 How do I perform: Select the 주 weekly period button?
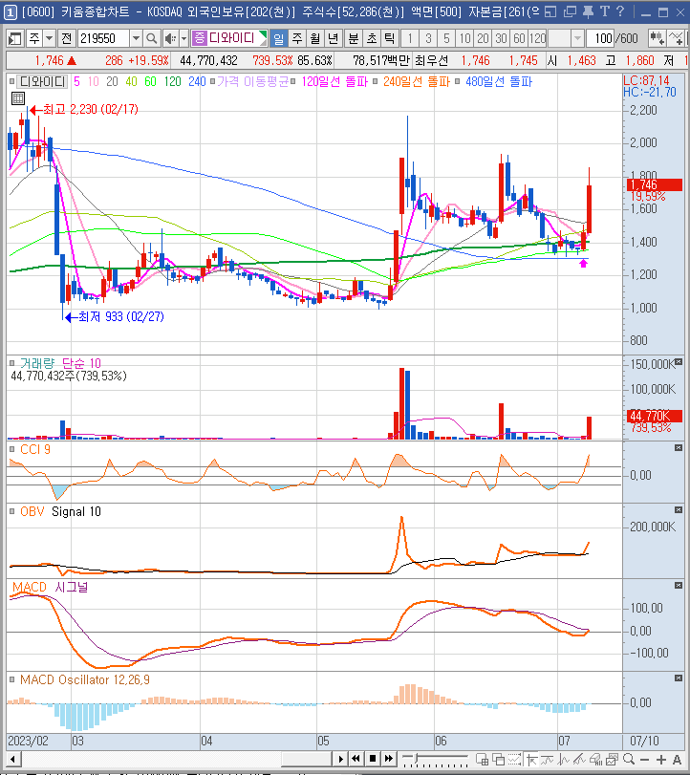click(297, 38)
